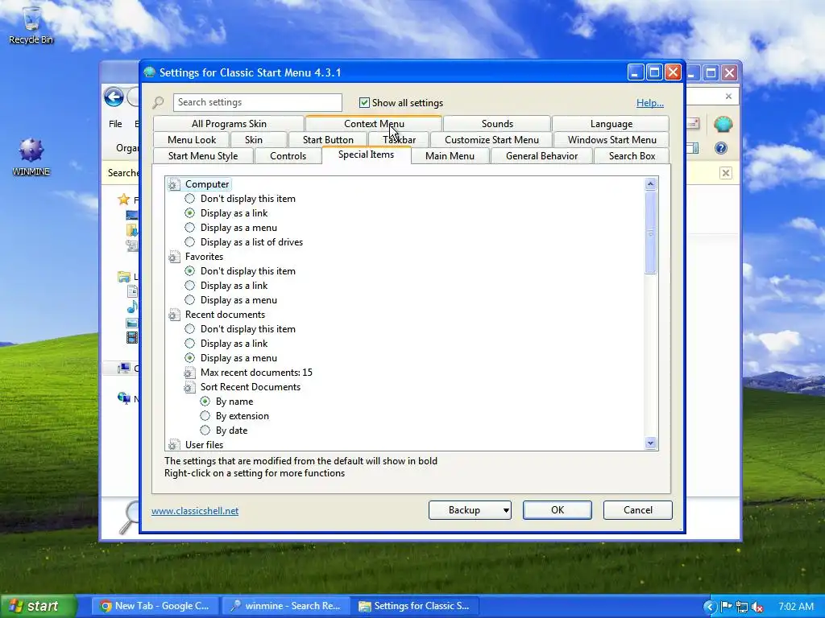Switch to winmine Search Results taskbar button

286,606
